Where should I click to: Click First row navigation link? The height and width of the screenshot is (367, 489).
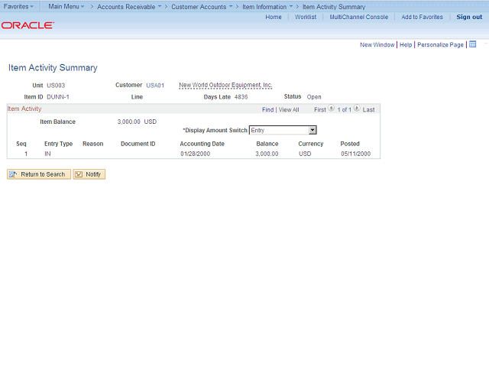tap(320, 109)
